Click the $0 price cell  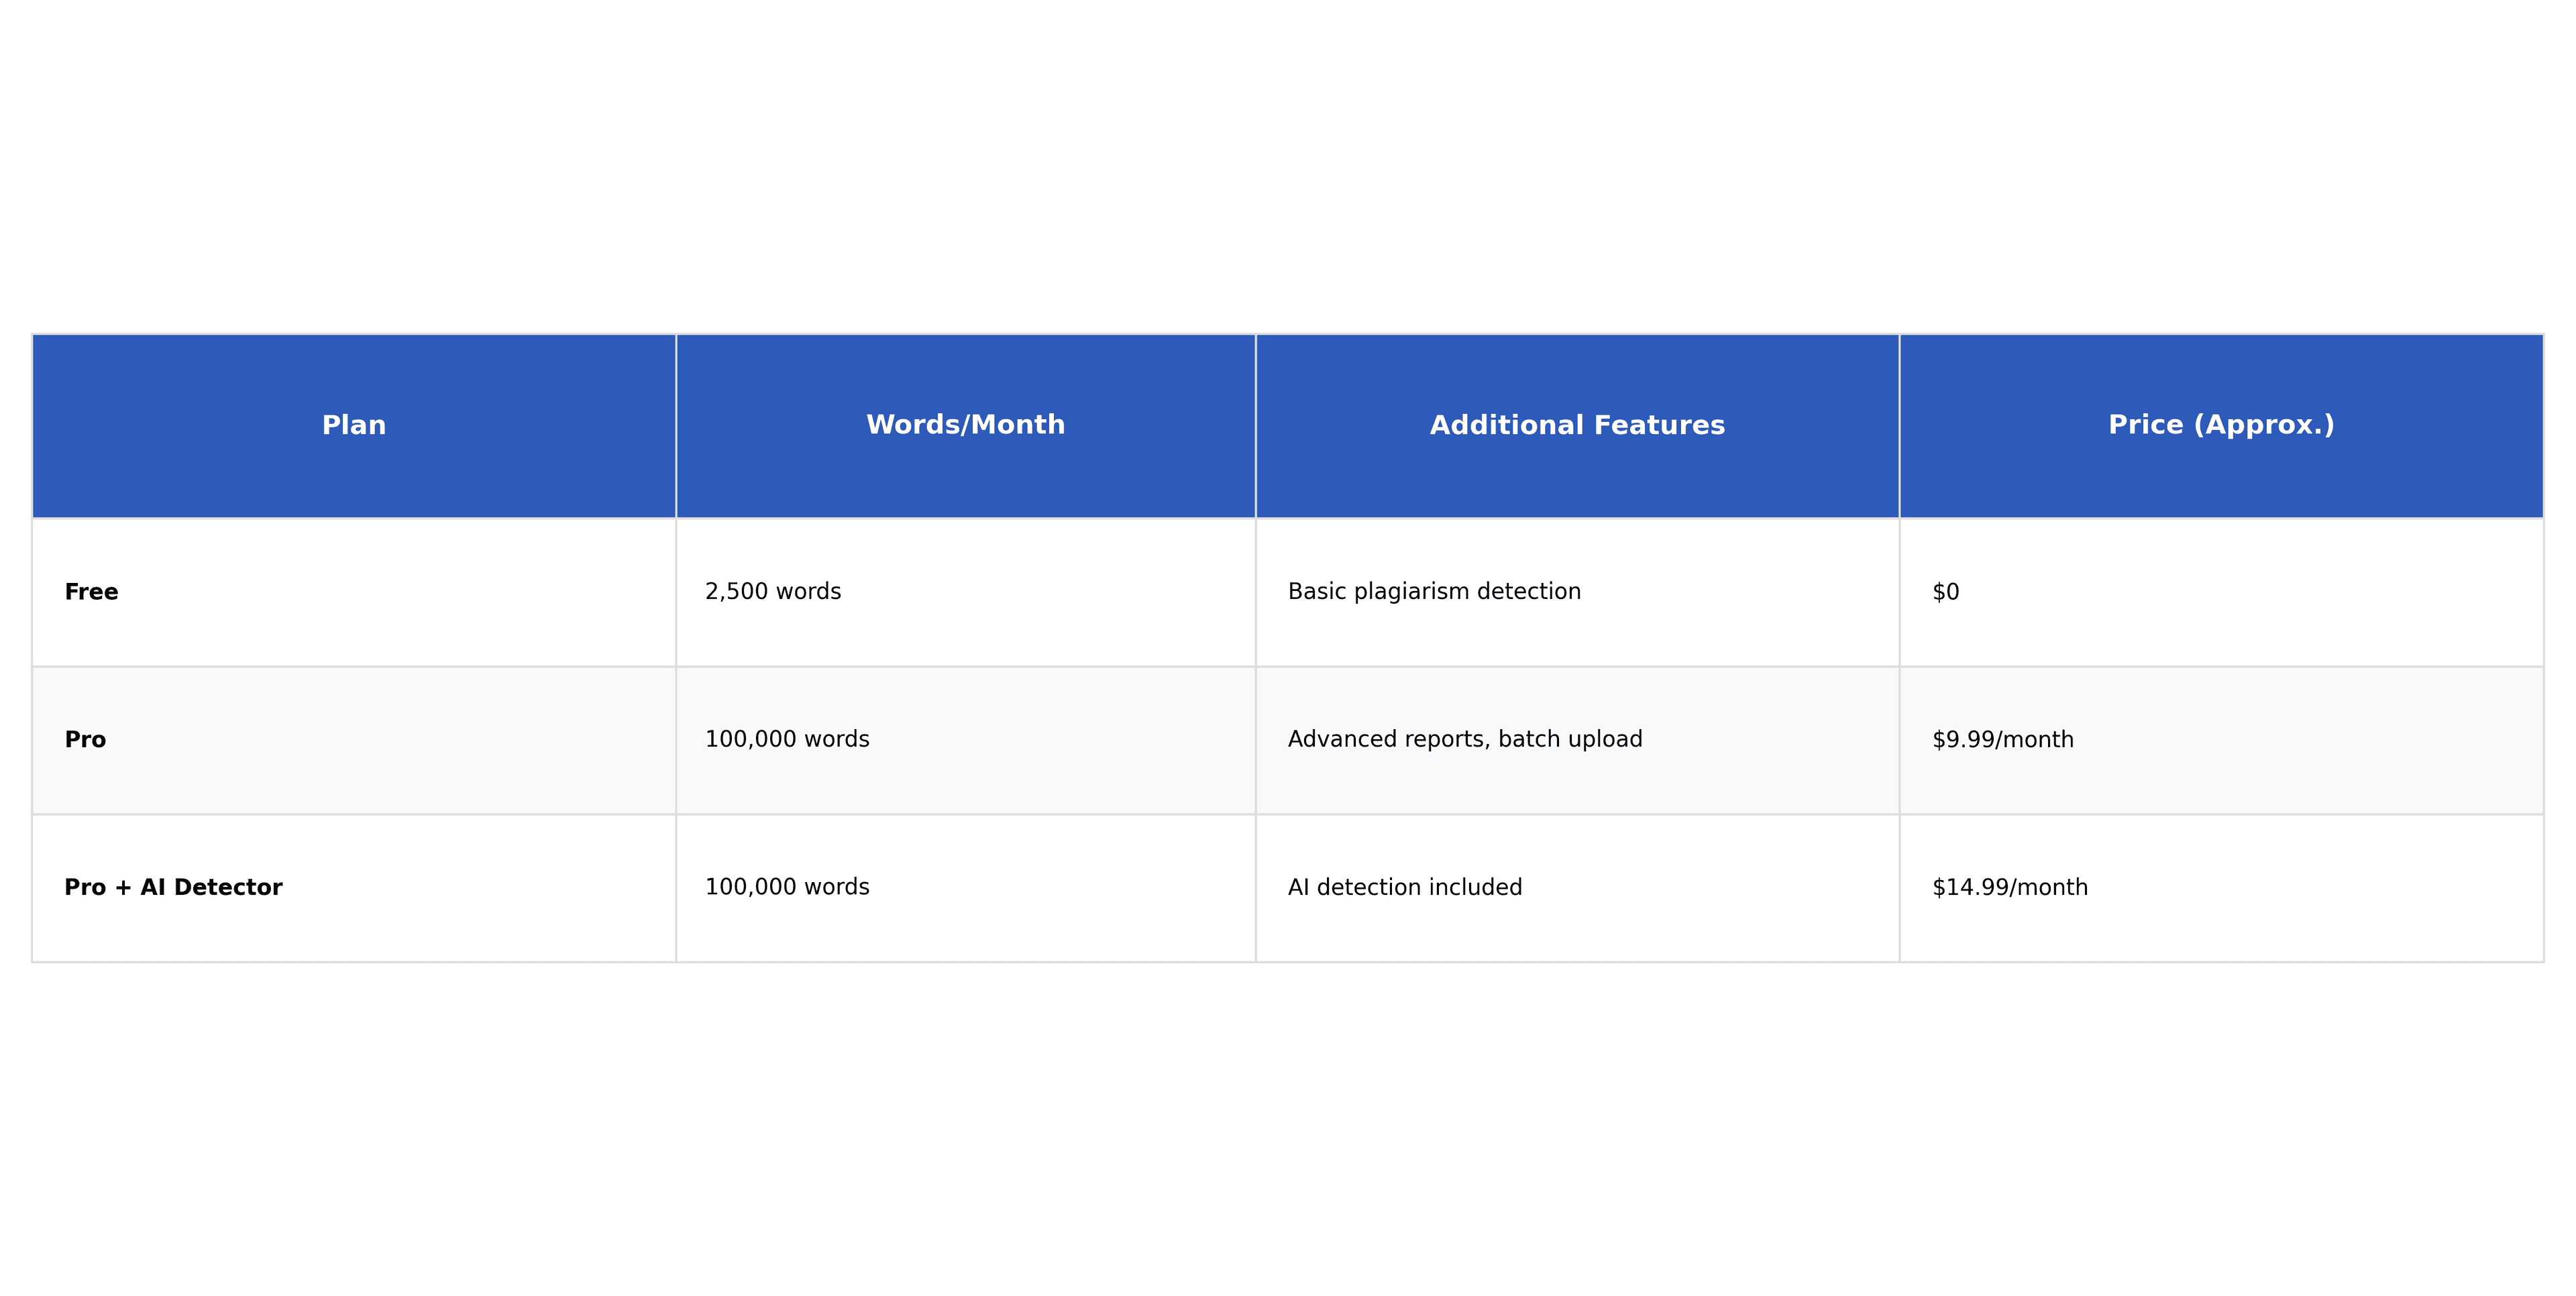[x=1945, y=592]
